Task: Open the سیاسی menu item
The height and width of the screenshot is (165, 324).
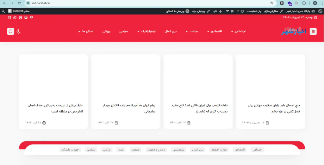Action: tap(124, 31)
